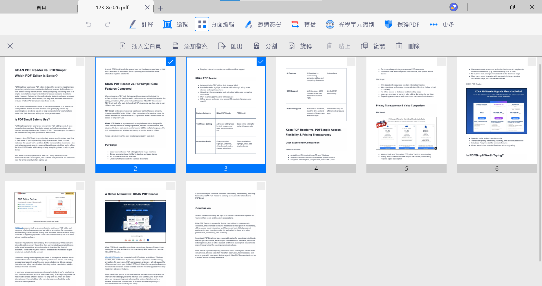Select the page 6 thumbnail
The height and width of the screenshot is (286, 542).
pos(497,113)
